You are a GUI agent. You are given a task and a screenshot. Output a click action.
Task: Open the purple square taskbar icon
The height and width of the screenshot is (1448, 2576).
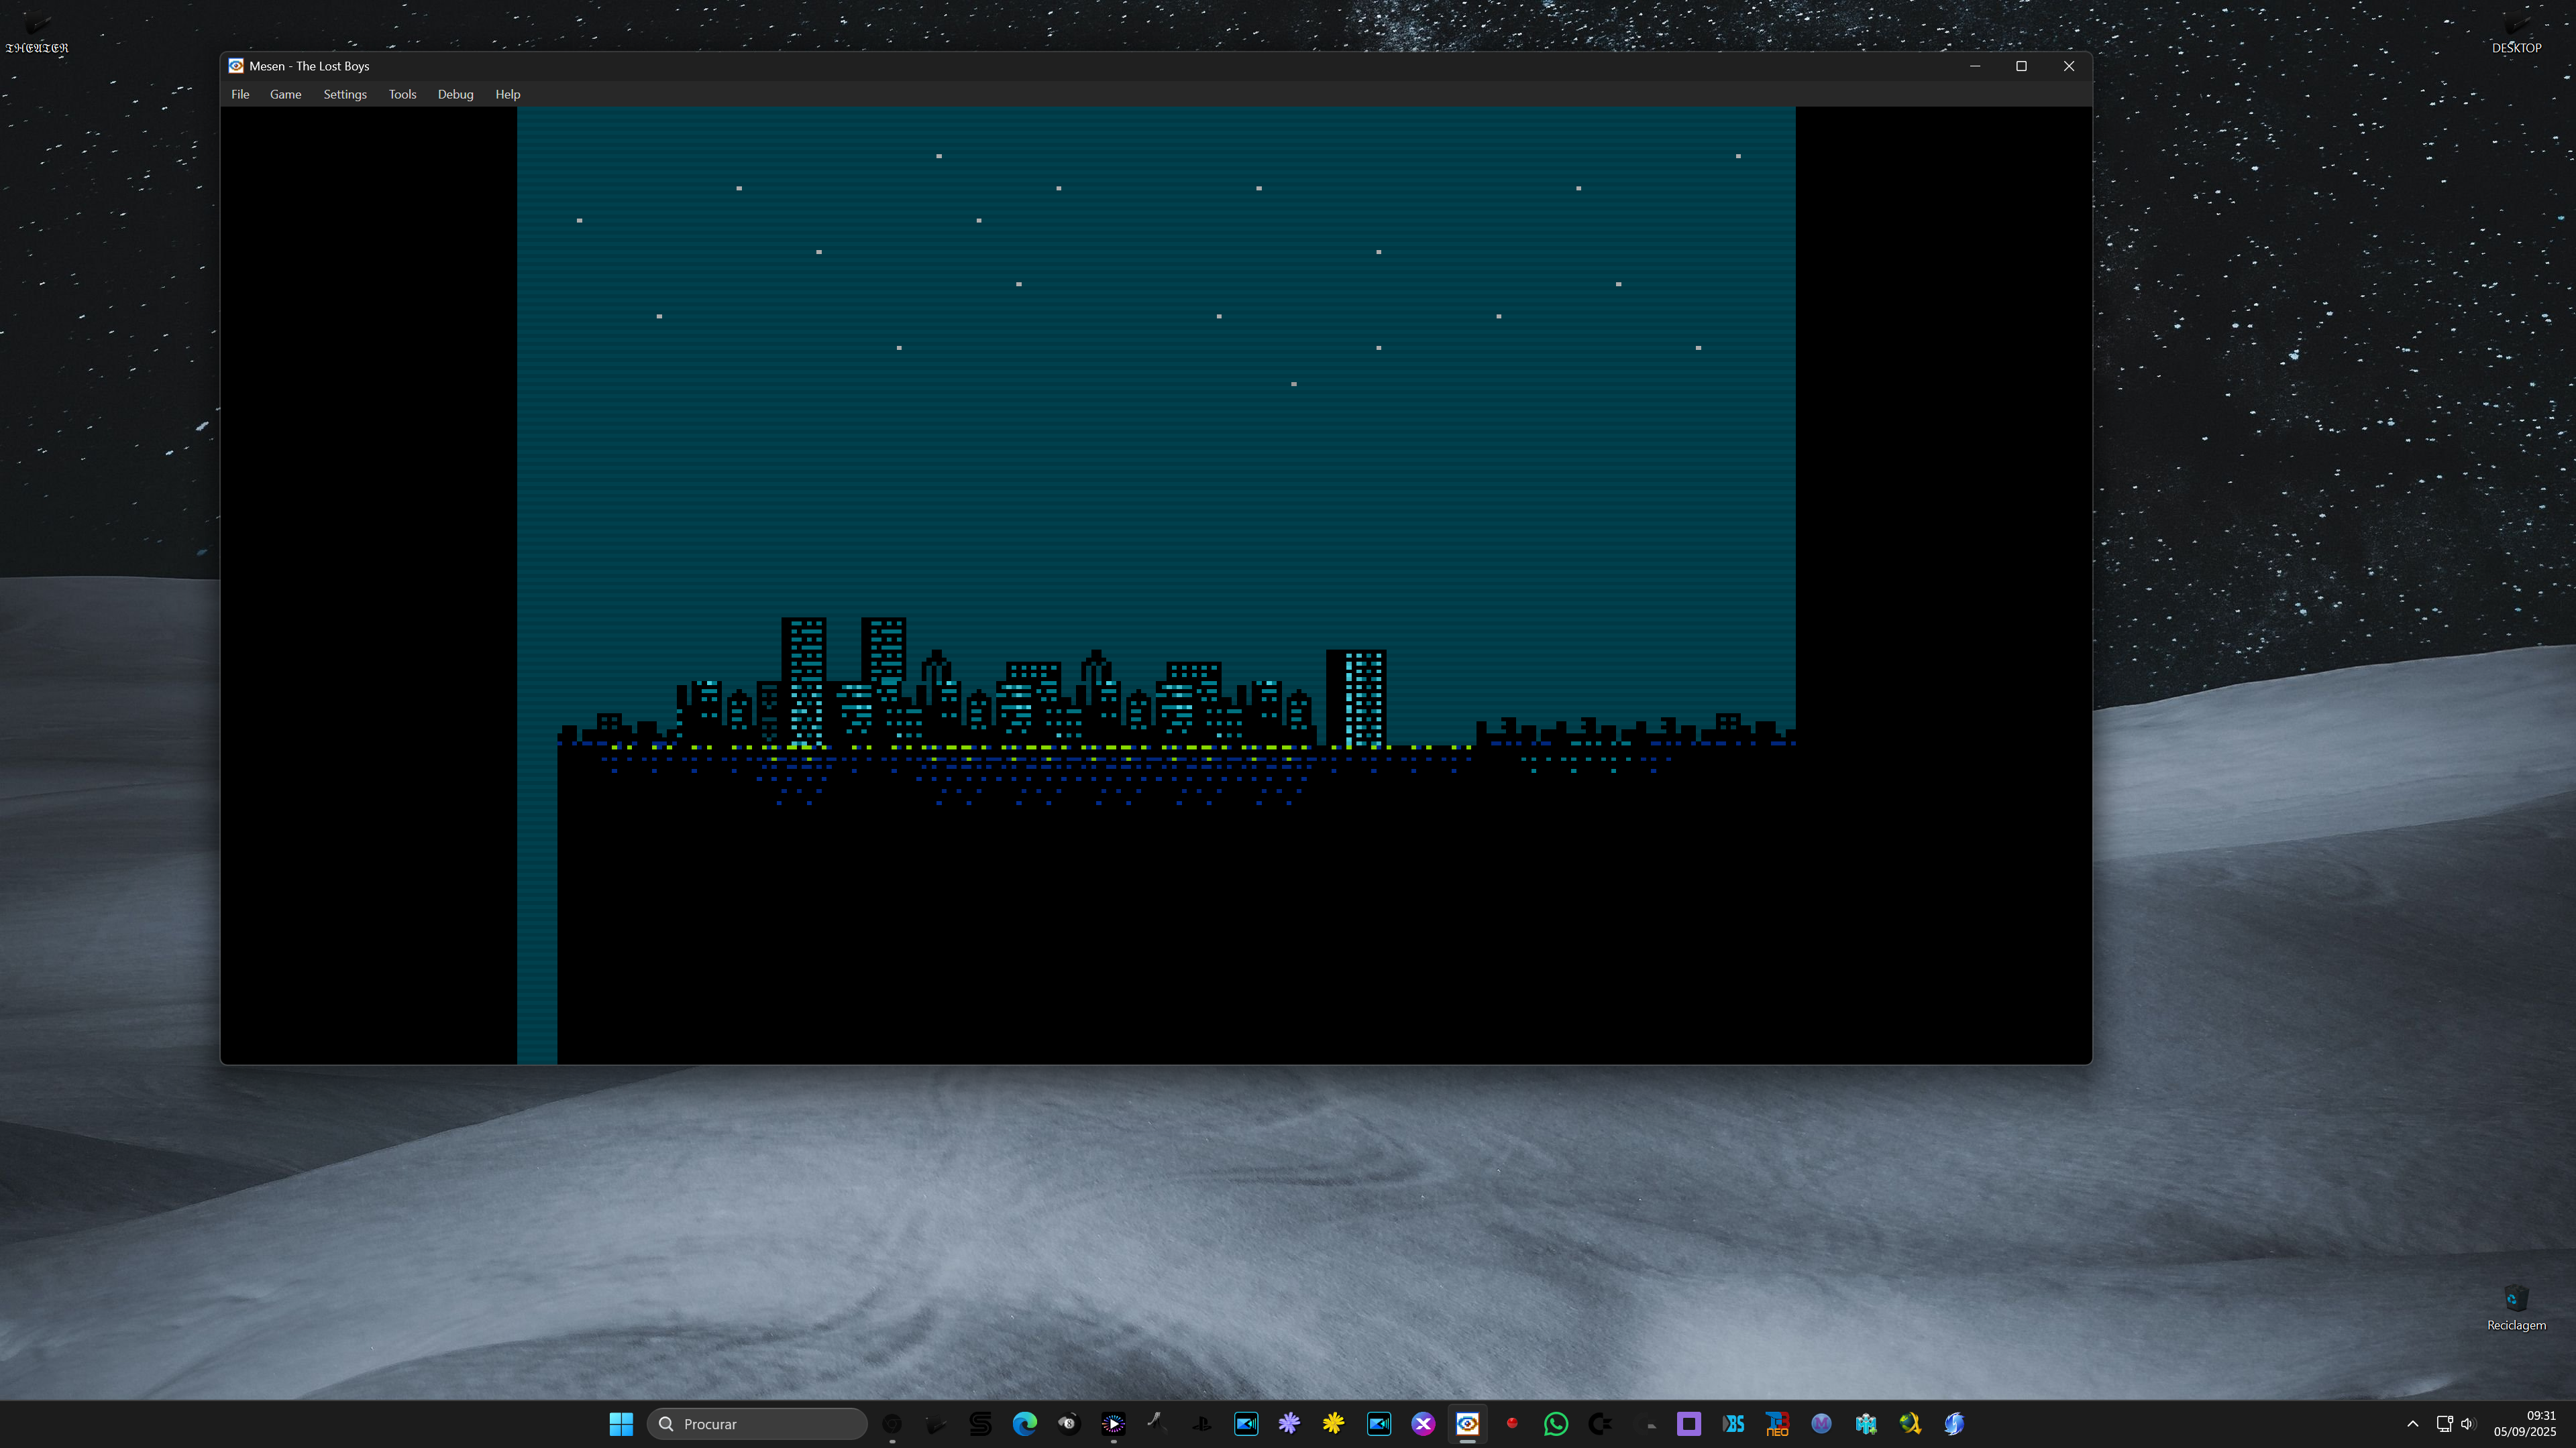(1689, 1424)
